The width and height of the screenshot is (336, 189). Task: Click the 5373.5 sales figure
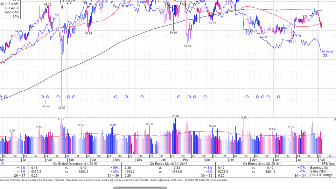(36, 171)
